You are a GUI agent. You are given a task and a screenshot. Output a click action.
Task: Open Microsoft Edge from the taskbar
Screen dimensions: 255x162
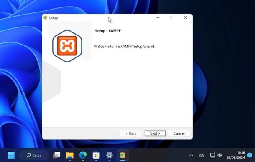83,155
